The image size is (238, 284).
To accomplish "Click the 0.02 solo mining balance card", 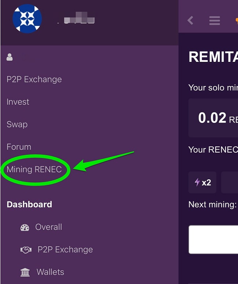I will tap(214, 118).
